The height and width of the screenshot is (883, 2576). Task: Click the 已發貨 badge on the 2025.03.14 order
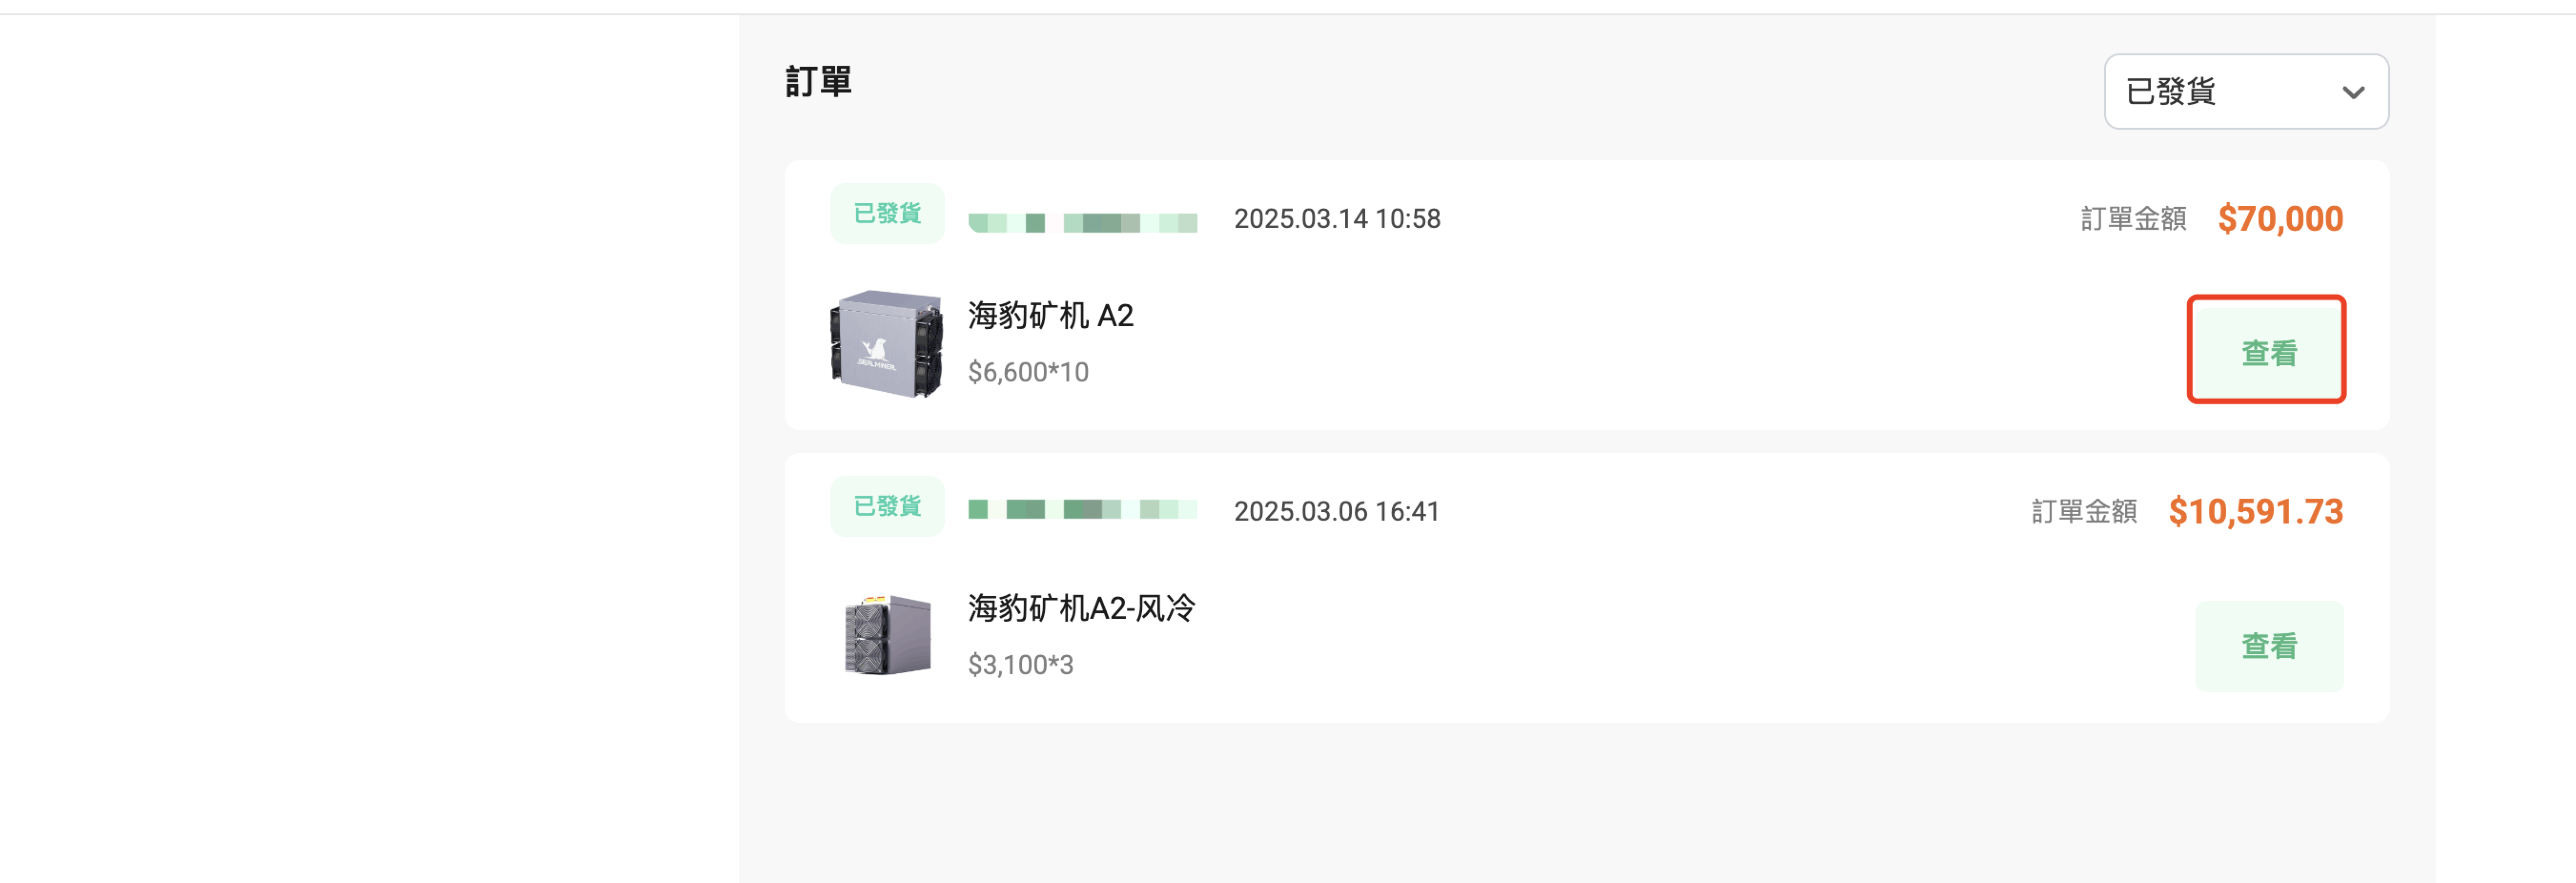pos(887,213)
